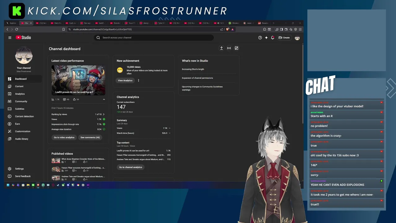Screen dimensions: 396x223
Task: Open the Hasan Piker accuses Asmongold video
Action: 78,169
